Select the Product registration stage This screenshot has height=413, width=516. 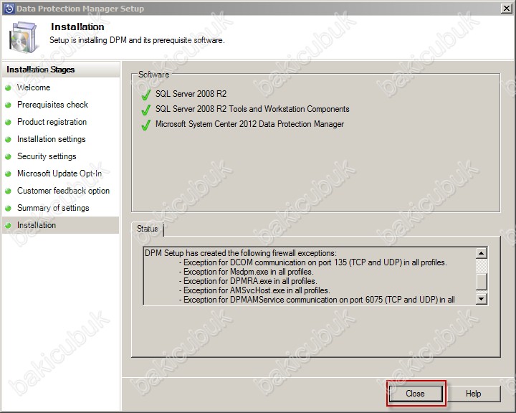pyautogui.click(x=52, y=122)
